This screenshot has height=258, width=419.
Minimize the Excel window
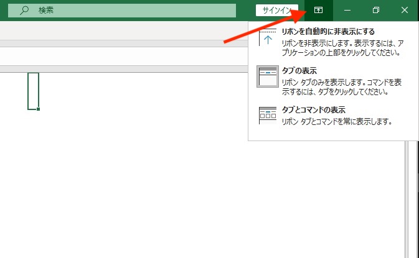click(347, 10)
